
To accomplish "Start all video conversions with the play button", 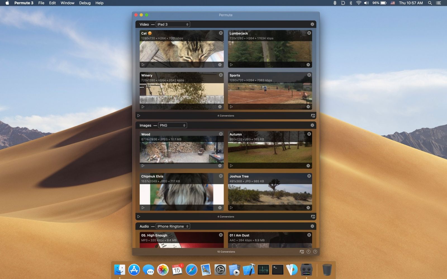I will (x=139, y=115).
